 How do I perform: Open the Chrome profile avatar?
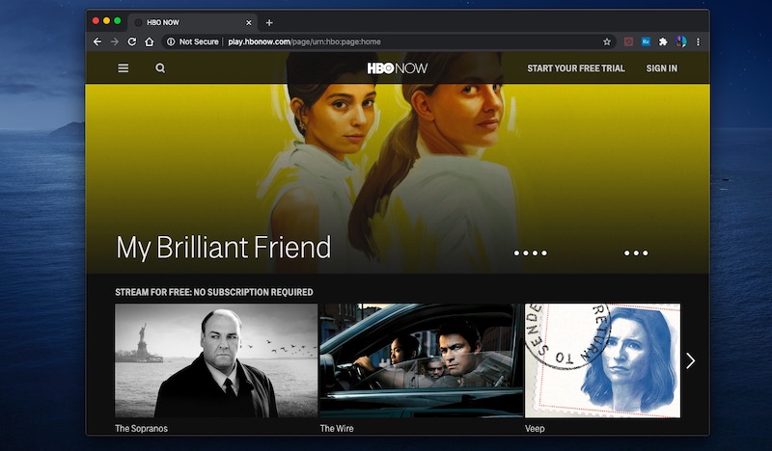[681, 41]
